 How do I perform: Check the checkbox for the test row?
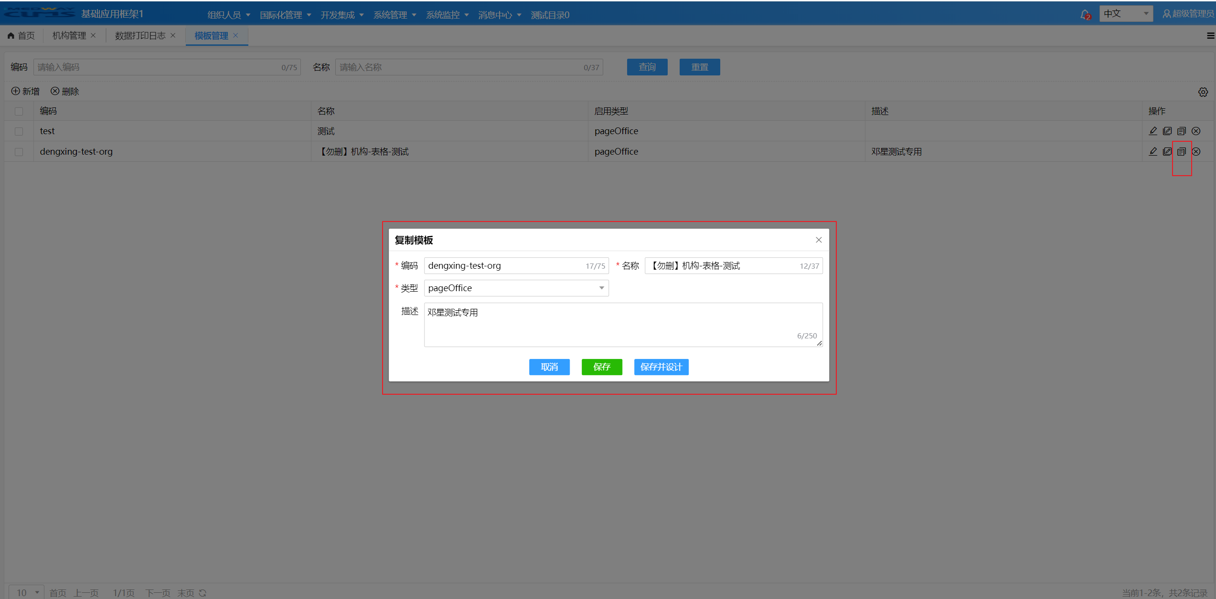[x=19, y=131]
